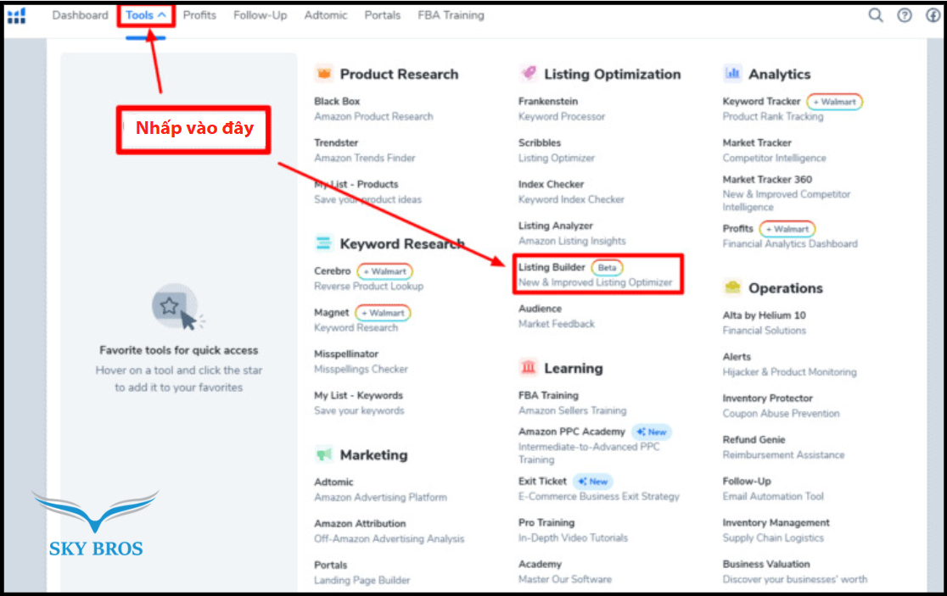Open Market Tracker 360
This screenshot has height=596, width=947.
(767, 179)
